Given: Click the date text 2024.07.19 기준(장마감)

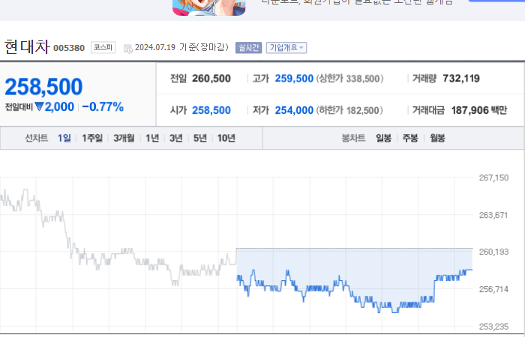Looking at the screenshot, I should click(x=181, y=47).
